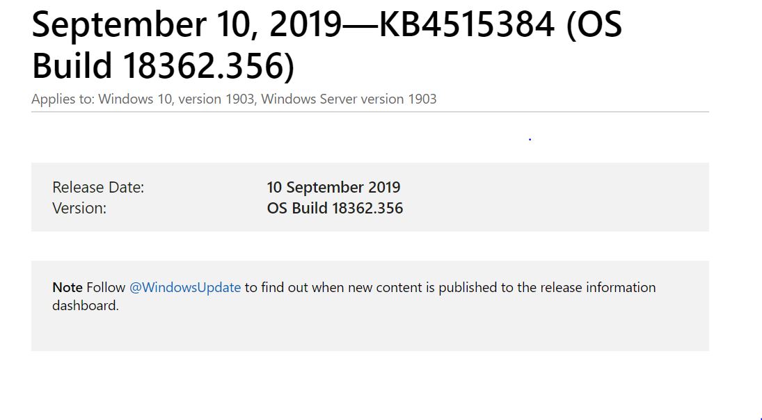Screen dimensions: 762x420
Task: Click the horizontal divider under Applies to
Action: point(370,112)
